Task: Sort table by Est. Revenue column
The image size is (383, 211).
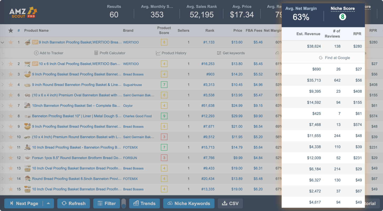Action: (308, 34)
